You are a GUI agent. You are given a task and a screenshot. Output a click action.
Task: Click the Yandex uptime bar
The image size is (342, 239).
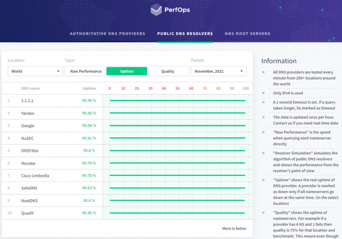click(x=177, y=113)
